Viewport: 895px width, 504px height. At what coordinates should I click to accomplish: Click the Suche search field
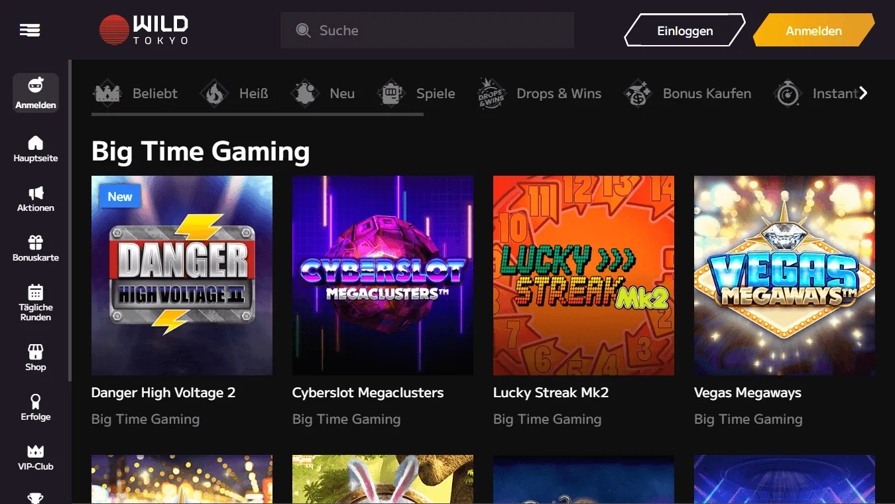[427, 31]
